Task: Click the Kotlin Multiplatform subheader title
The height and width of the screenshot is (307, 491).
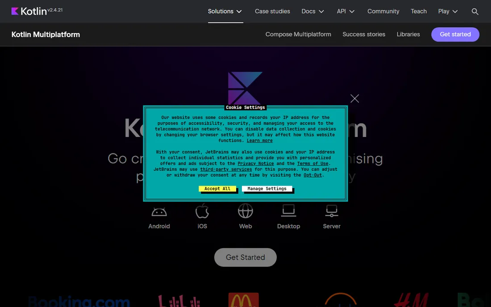Action: click(46, 34)
